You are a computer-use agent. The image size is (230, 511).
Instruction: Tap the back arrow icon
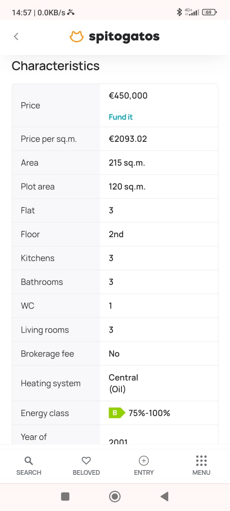point(16,37)
